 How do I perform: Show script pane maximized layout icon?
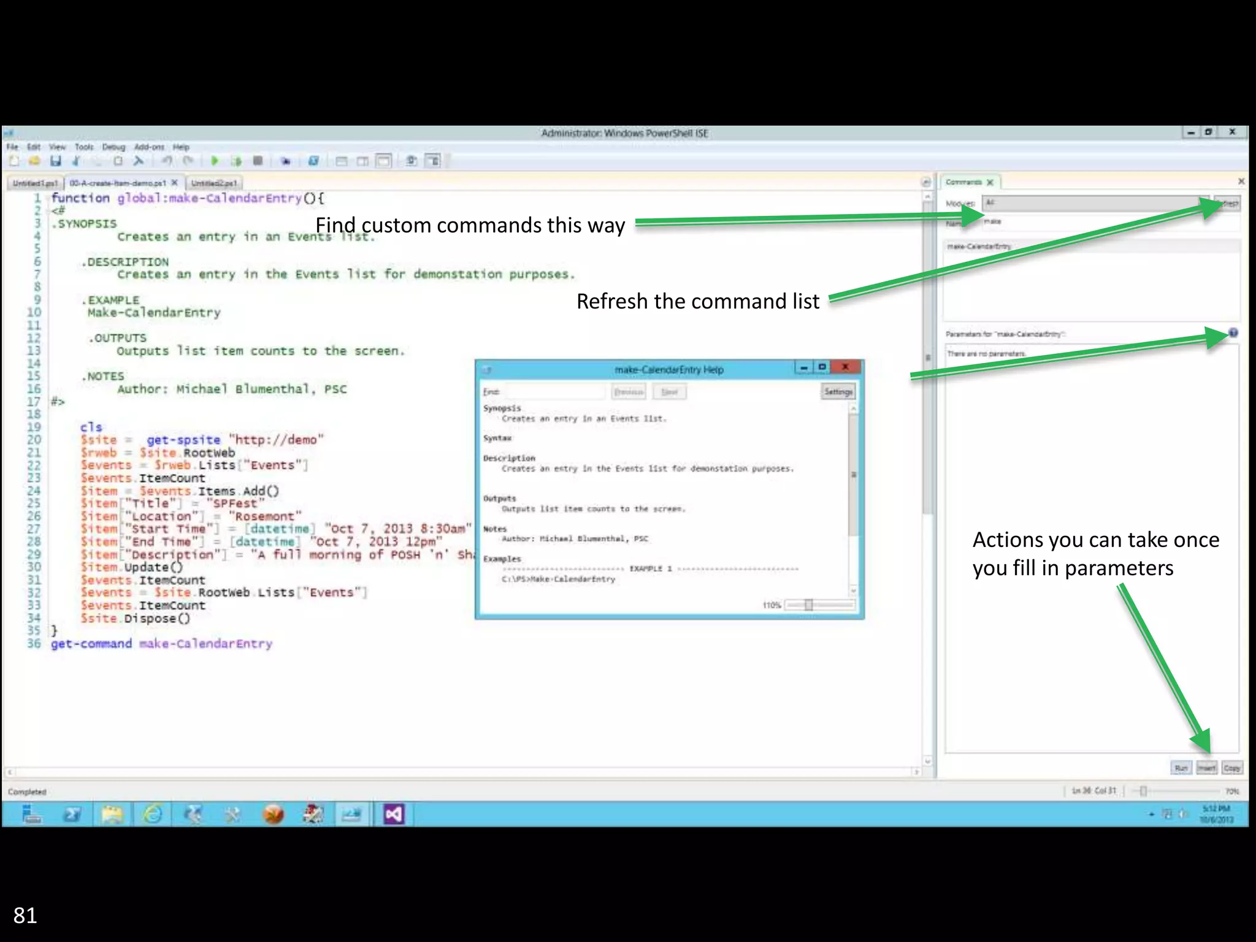[x=383, y=161]
